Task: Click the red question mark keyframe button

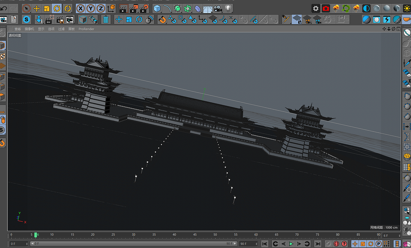Action: (344, 244)
